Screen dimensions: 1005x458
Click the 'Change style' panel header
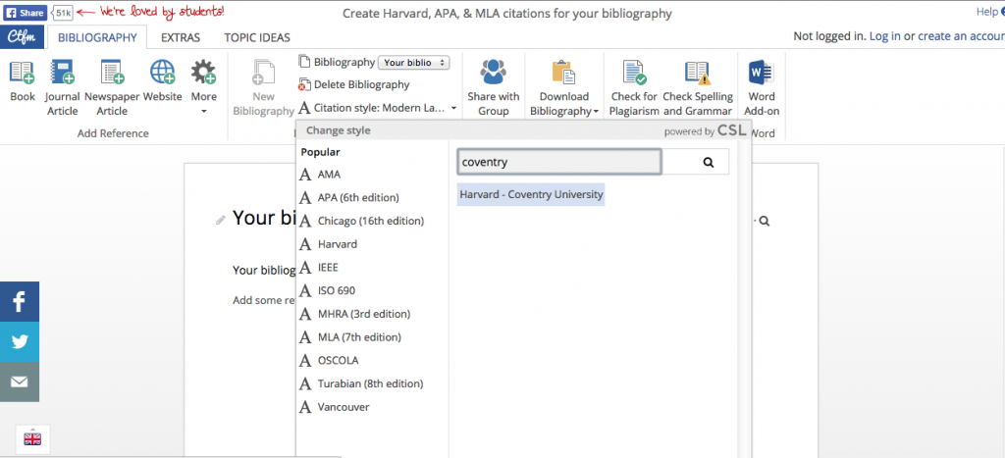coord(339,130)
